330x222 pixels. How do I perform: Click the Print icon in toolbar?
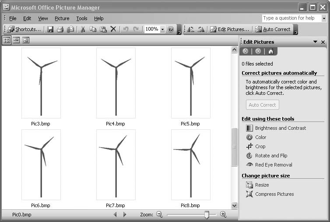[x=60, y=29]
